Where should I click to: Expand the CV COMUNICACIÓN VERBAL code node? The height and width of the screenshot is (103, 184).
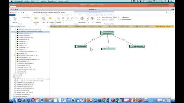click(15, 55)
